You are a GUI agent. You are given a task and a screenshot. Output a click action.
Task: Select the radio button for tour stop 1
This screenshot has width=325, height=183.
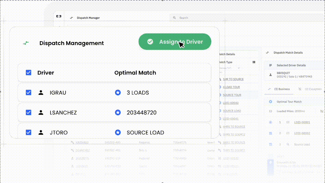coord(270,122)
